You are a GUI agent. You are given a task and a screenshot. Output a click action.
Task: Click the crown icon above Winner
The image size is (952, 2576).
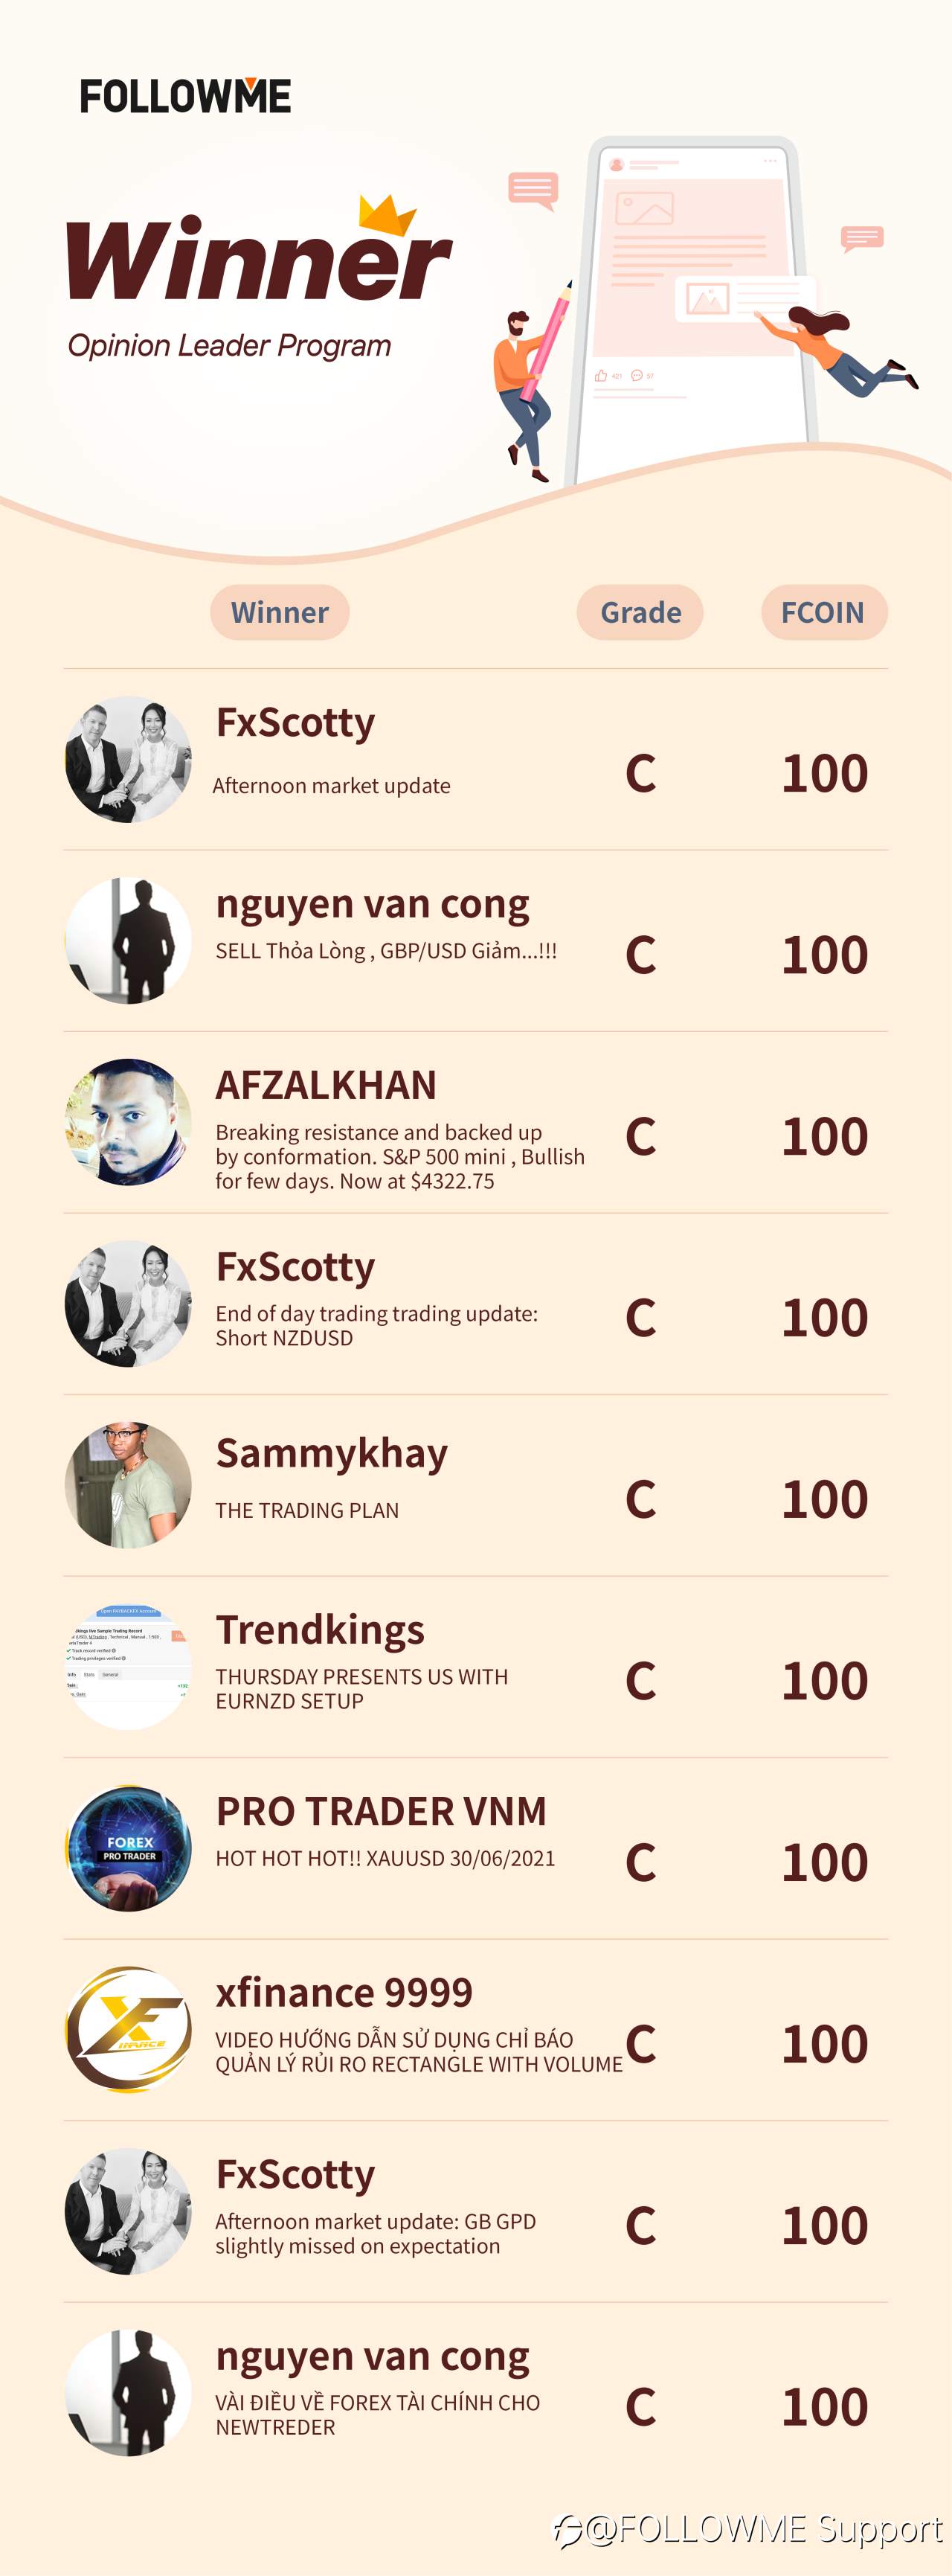(x=387, y=215)
